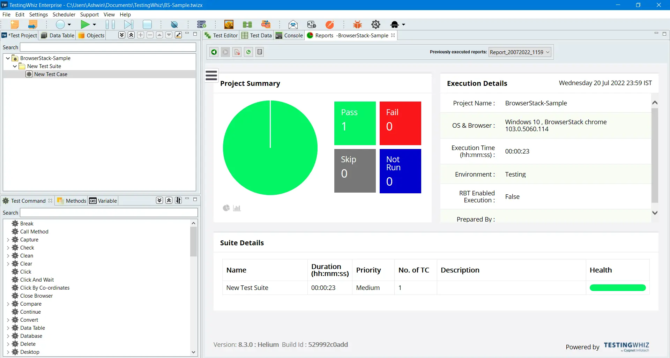Switch chart to bar graph view
Viewport: 670px width, 358px height.
pos(237,208)
